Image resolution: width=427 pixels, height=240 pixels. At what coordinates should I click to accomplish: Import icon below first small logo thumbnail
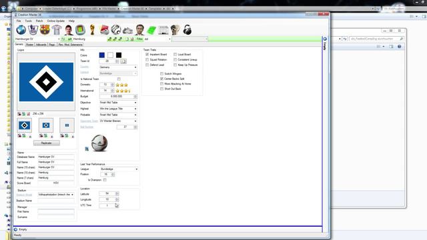click(19, 135)
